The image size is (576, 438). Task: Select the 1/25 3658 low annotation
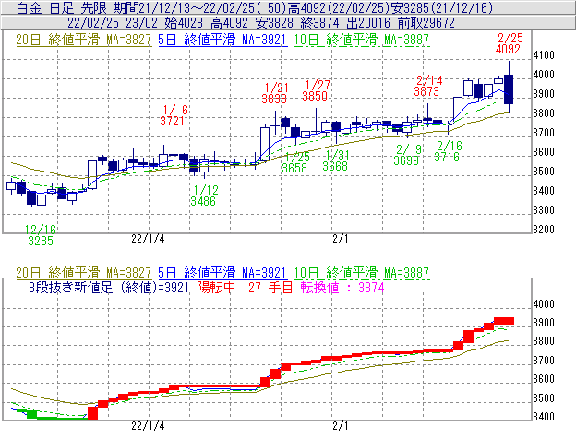point(295,162)
